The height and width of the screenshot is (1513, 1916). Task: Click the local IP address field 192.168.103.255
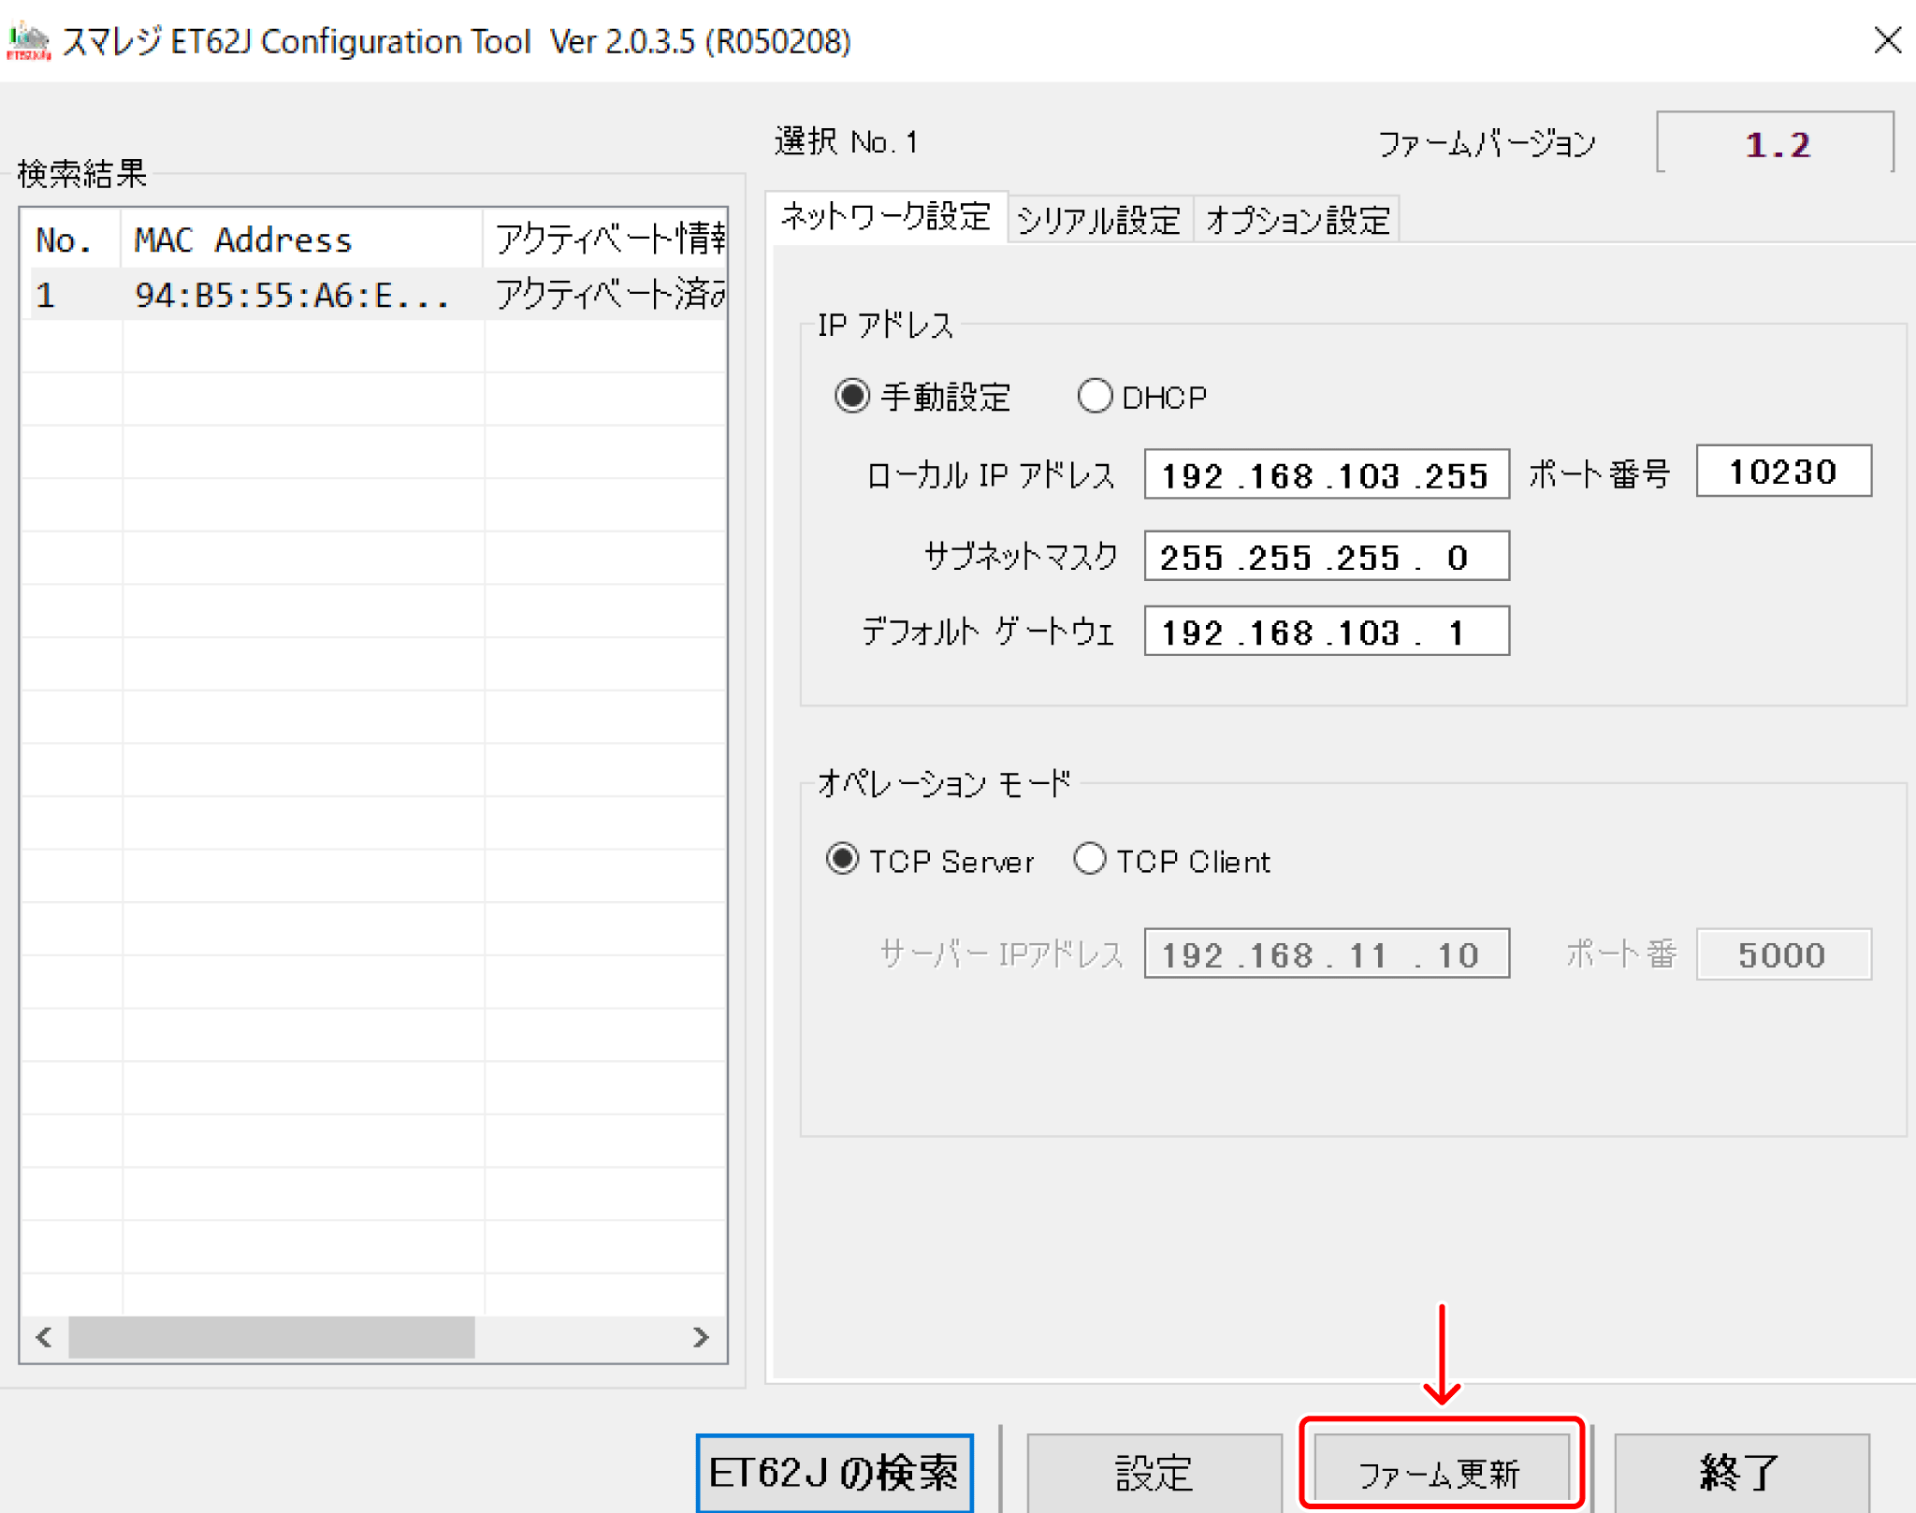(x=1327, y=475)
